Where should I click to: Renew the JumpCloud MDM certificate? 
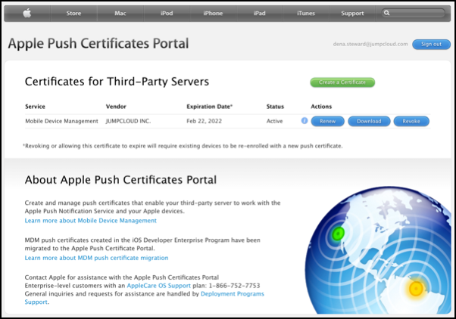[327, 121]
